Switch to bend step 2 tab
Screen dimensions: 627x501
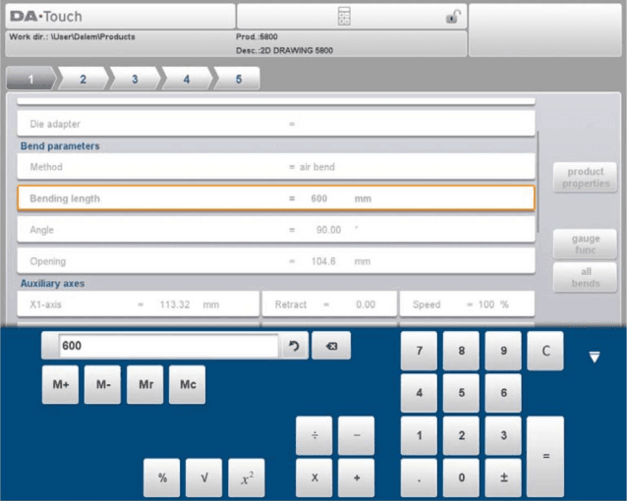click(84, 79)
